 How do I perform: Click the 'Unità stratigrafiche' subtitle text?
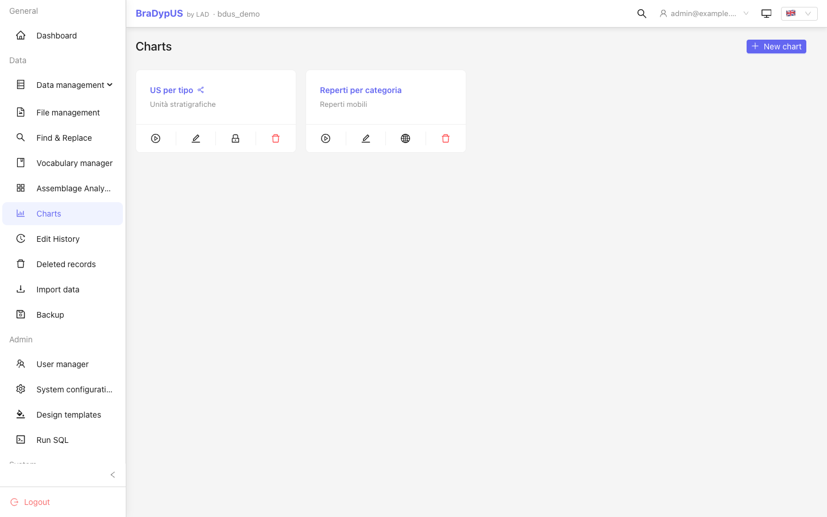point(183,105)
